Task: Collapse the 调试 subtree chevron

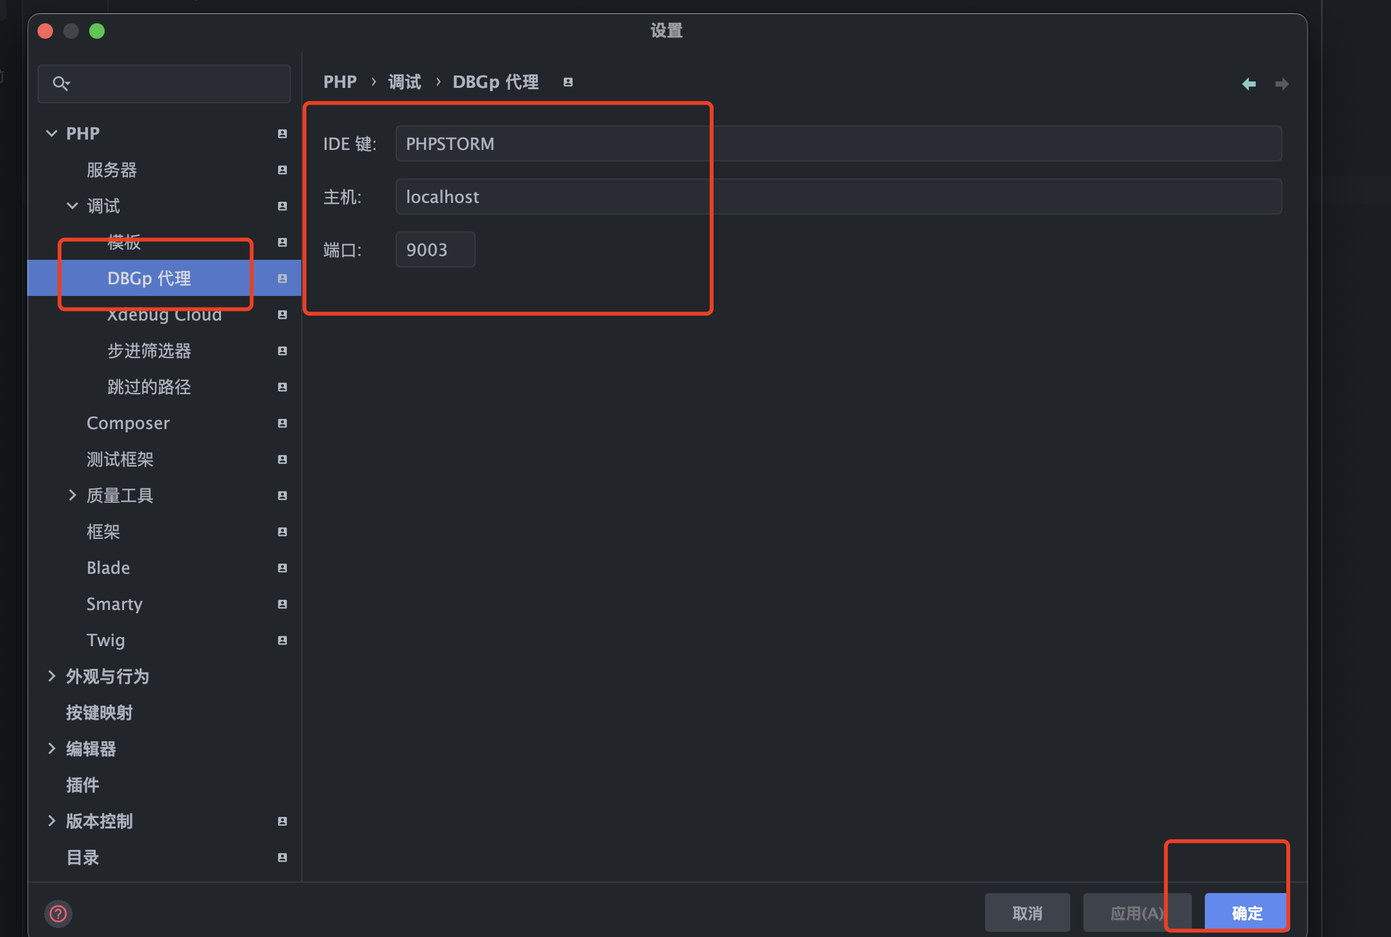Action: click(72, 206)
